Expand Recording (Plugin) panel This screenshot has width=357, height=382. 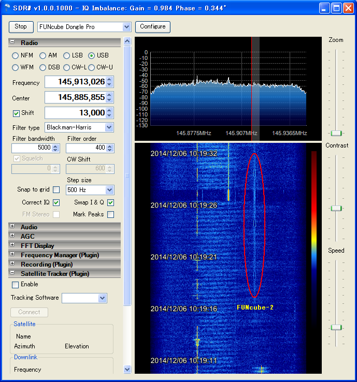point(12,263)
